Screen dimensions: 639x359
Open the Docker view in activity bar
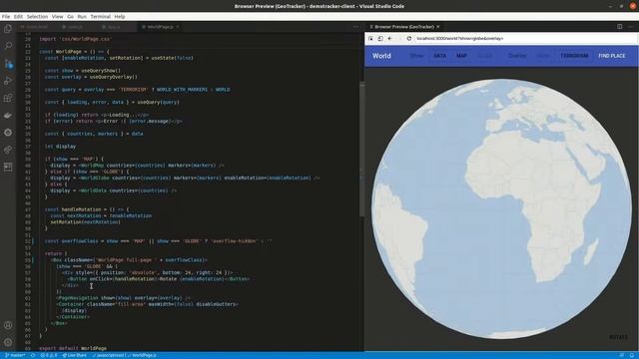click(8, 116)
